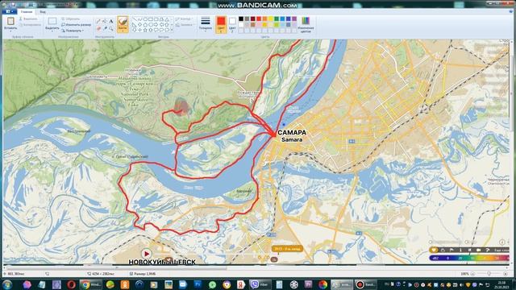Activate Цвет 1 foreground color

[221, 24]
